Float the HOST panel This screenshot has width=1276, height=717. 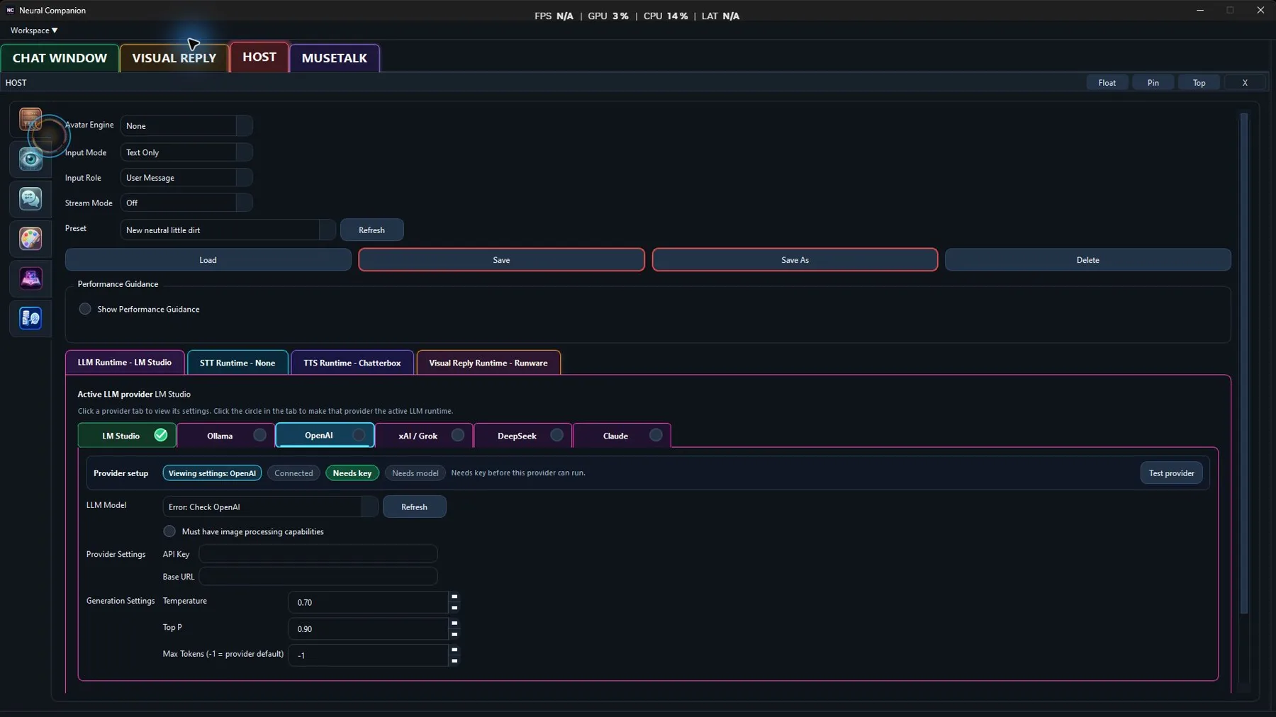(1107, 83)
